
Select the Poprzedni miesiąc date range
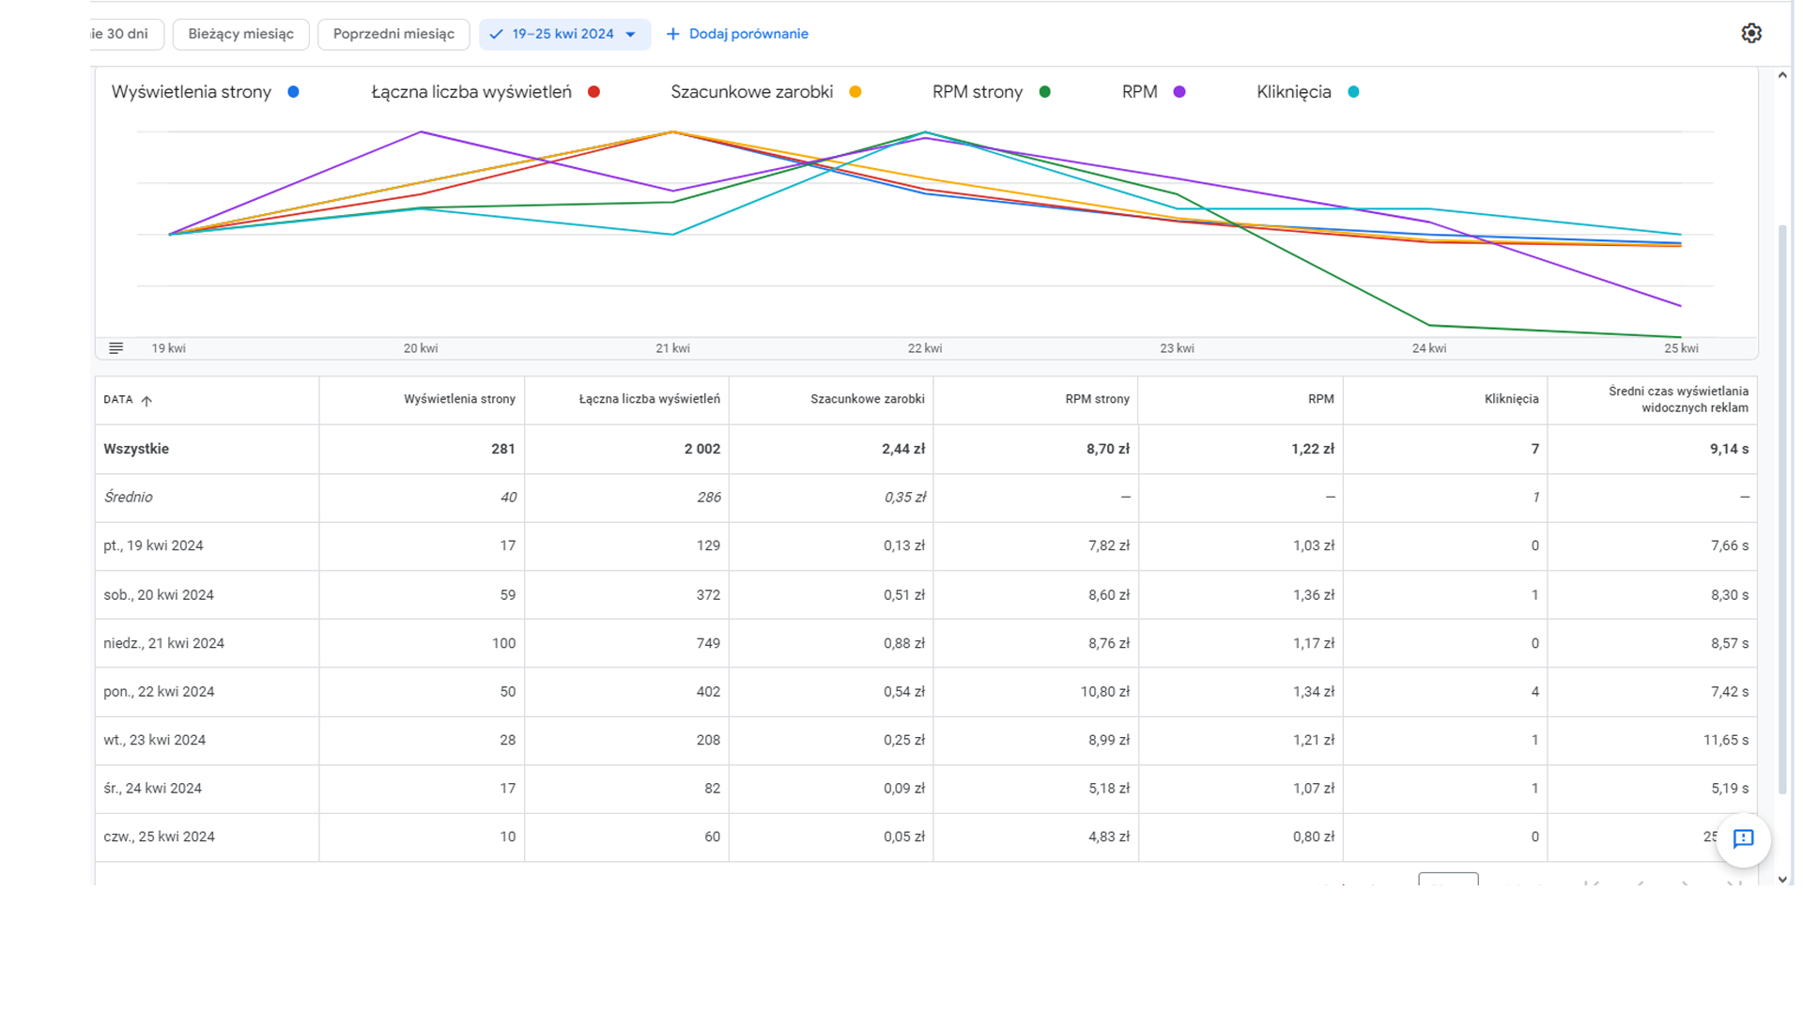pos(393,34)
